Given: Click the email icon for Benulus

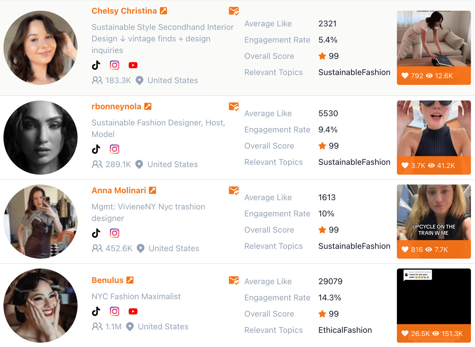Looking at the screenshot, I should pyautogui.click(x=234, y=280).
